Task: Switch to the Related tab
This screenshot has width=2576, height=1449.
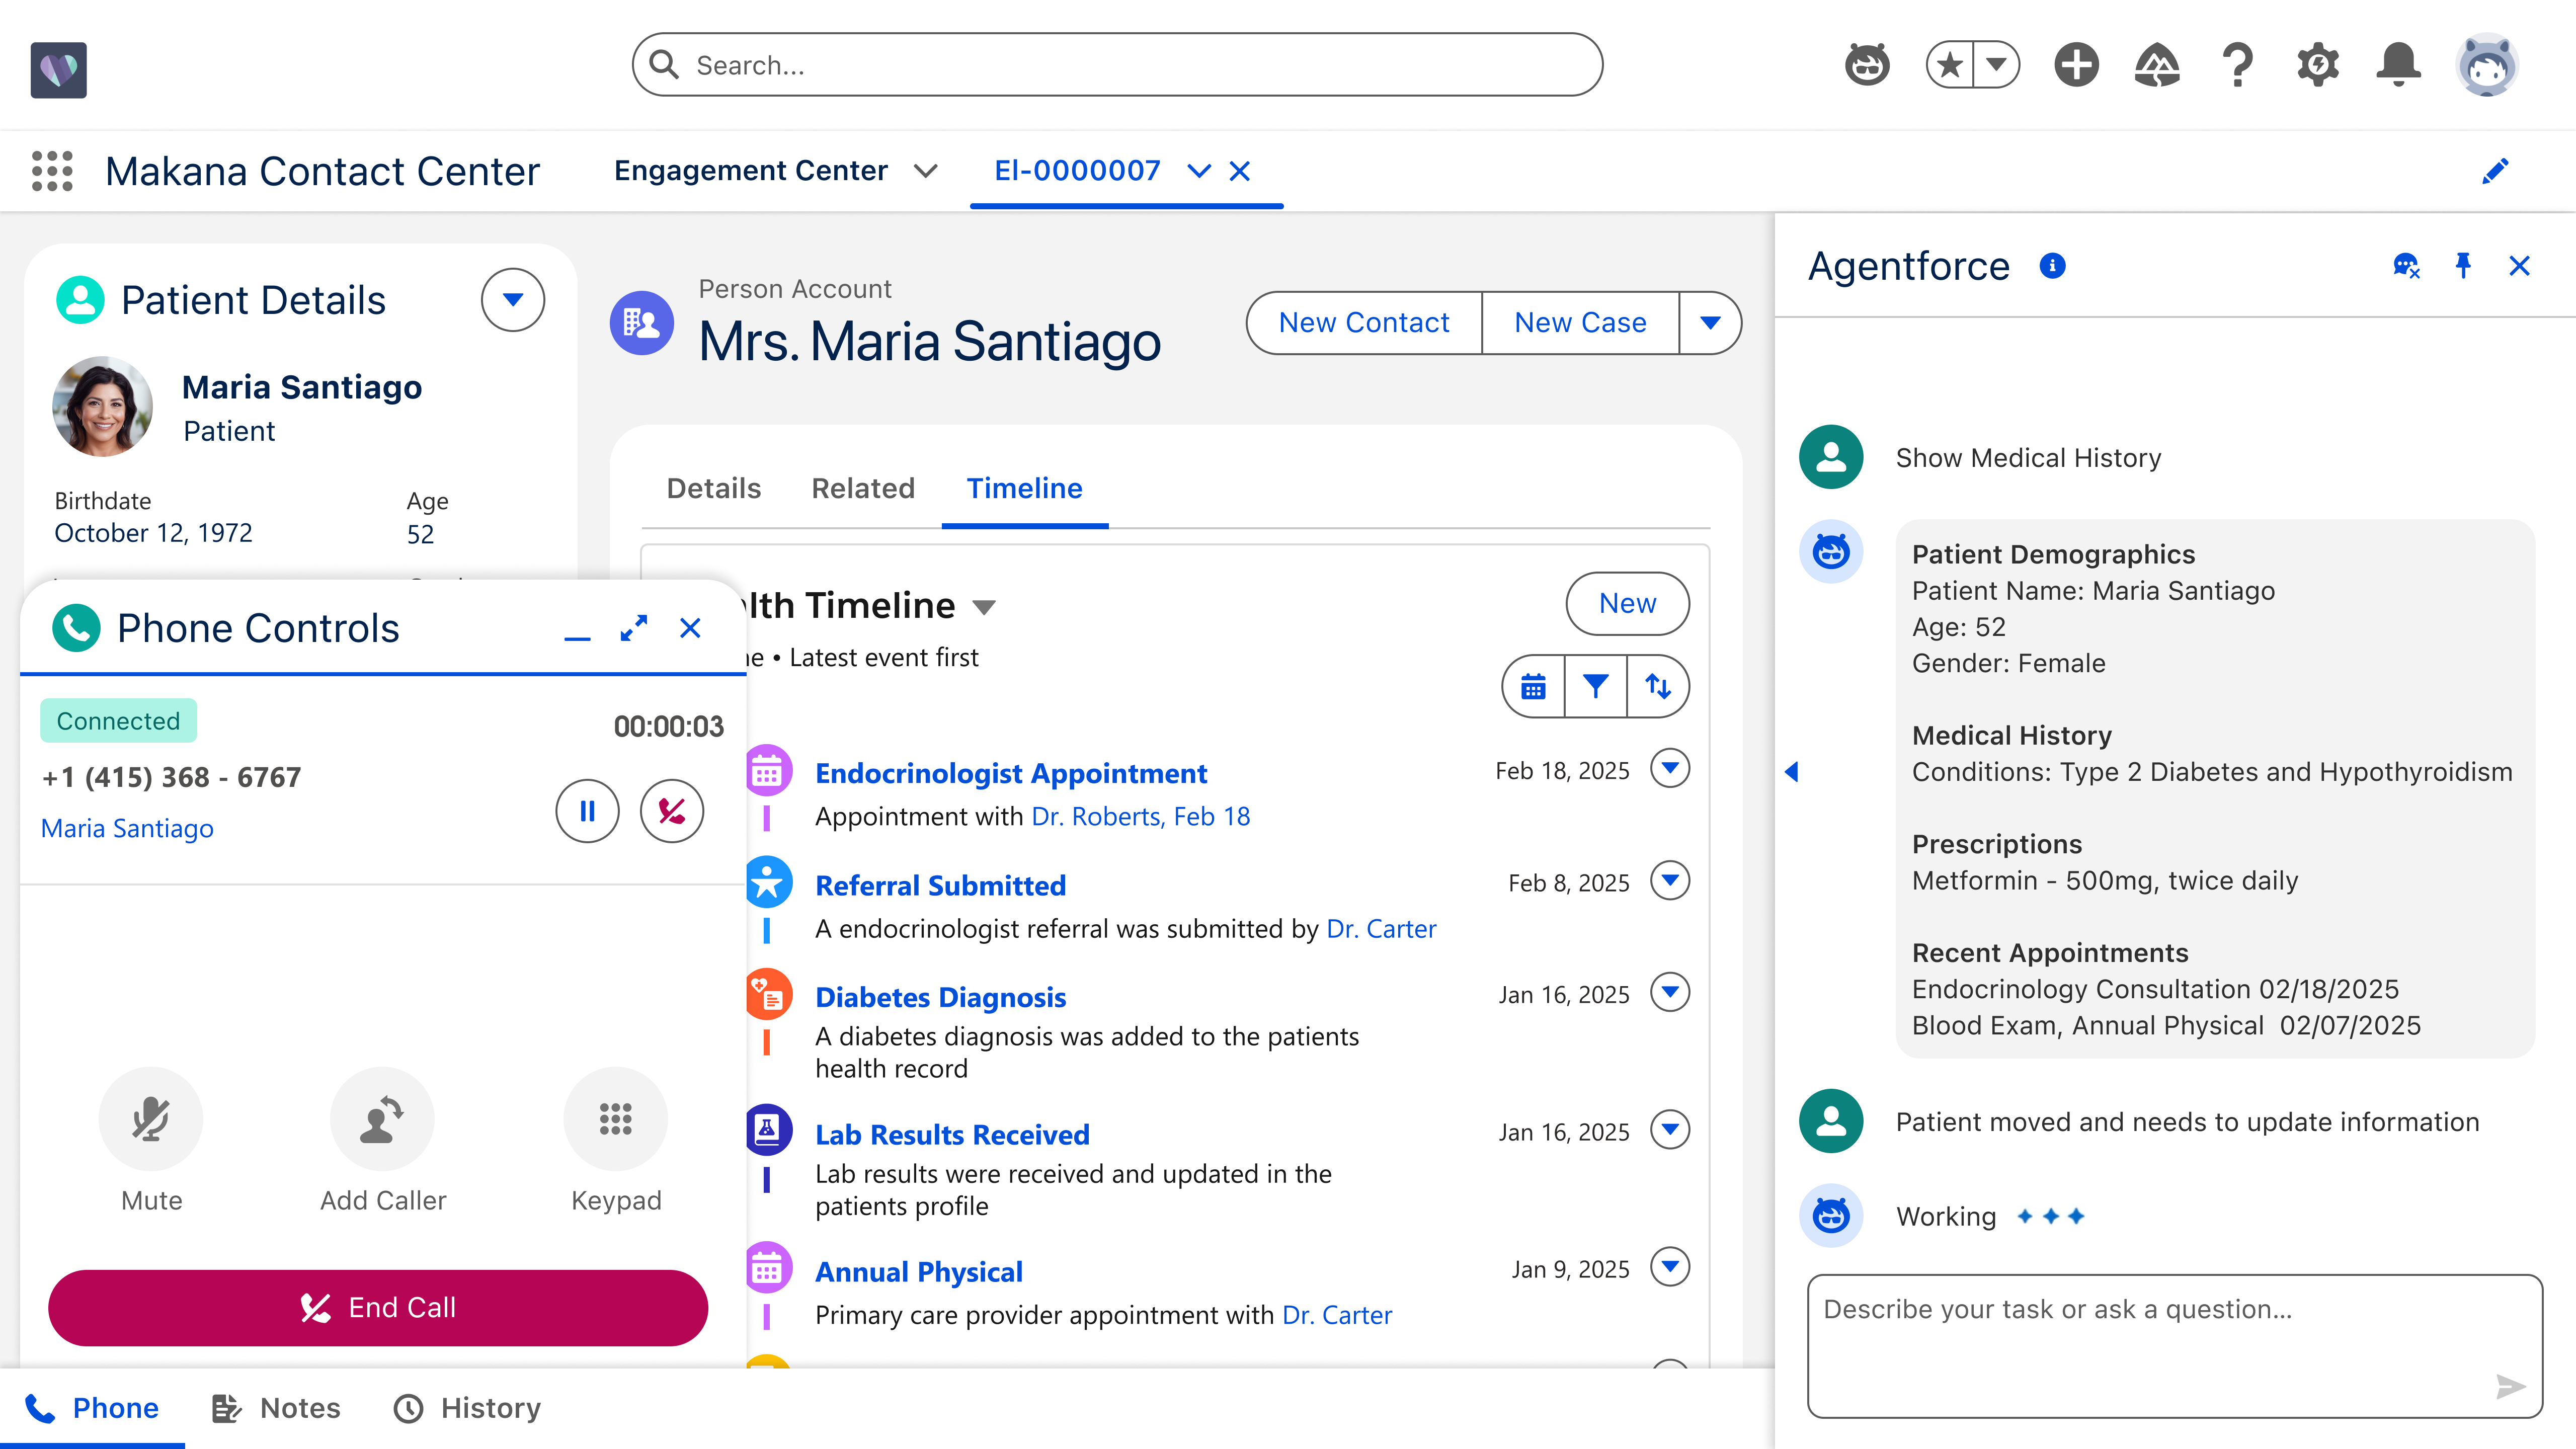Action: coord(862,488)
